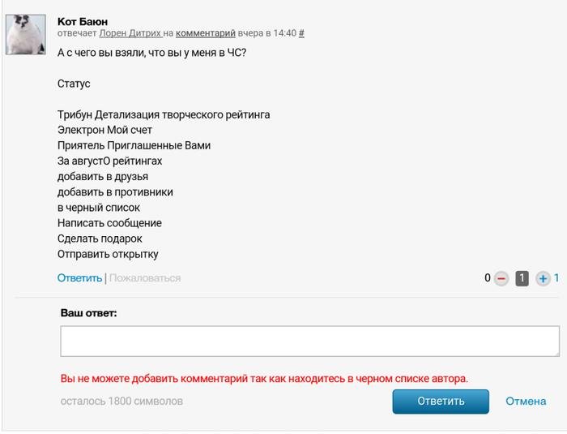Click the red blacklist error message
Viewport: 567px width, 434px height.
tap(264, 378)
